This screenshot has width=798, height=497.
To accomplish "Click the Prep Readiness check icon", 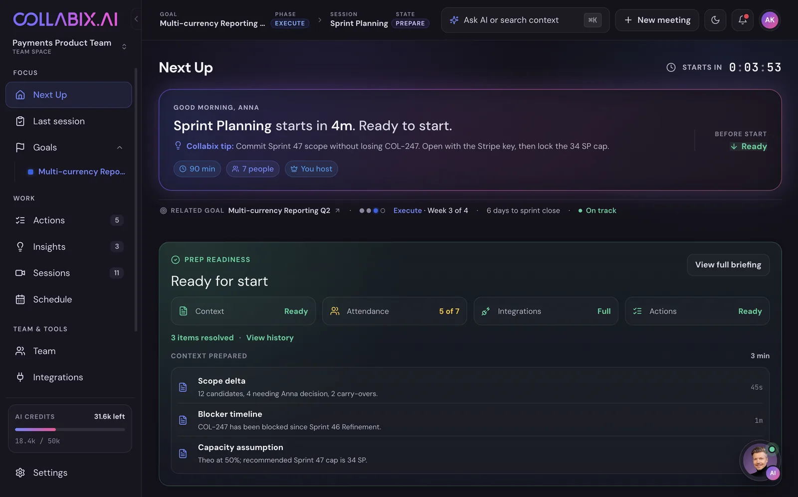I will tap(176, 260).
